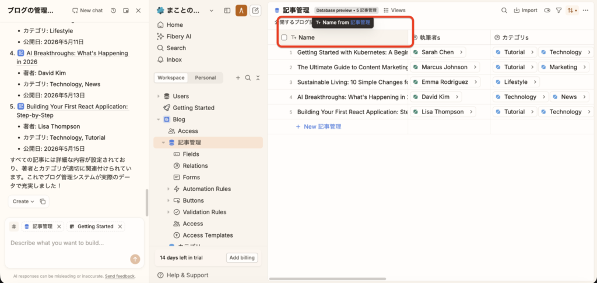Open the Emma Rodriguez author chip
Image resolution: width=597 pixels, height=283 pixels.
[445, 82]
